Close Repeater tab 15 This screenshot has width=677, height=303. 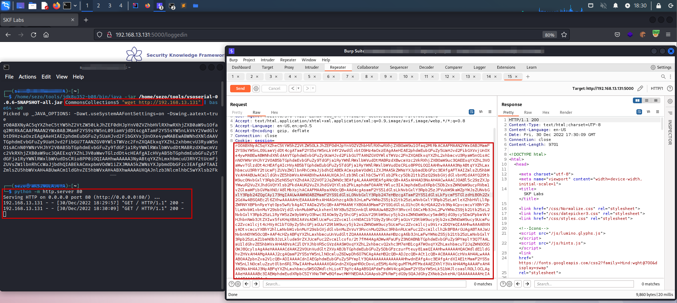[516, 76]
